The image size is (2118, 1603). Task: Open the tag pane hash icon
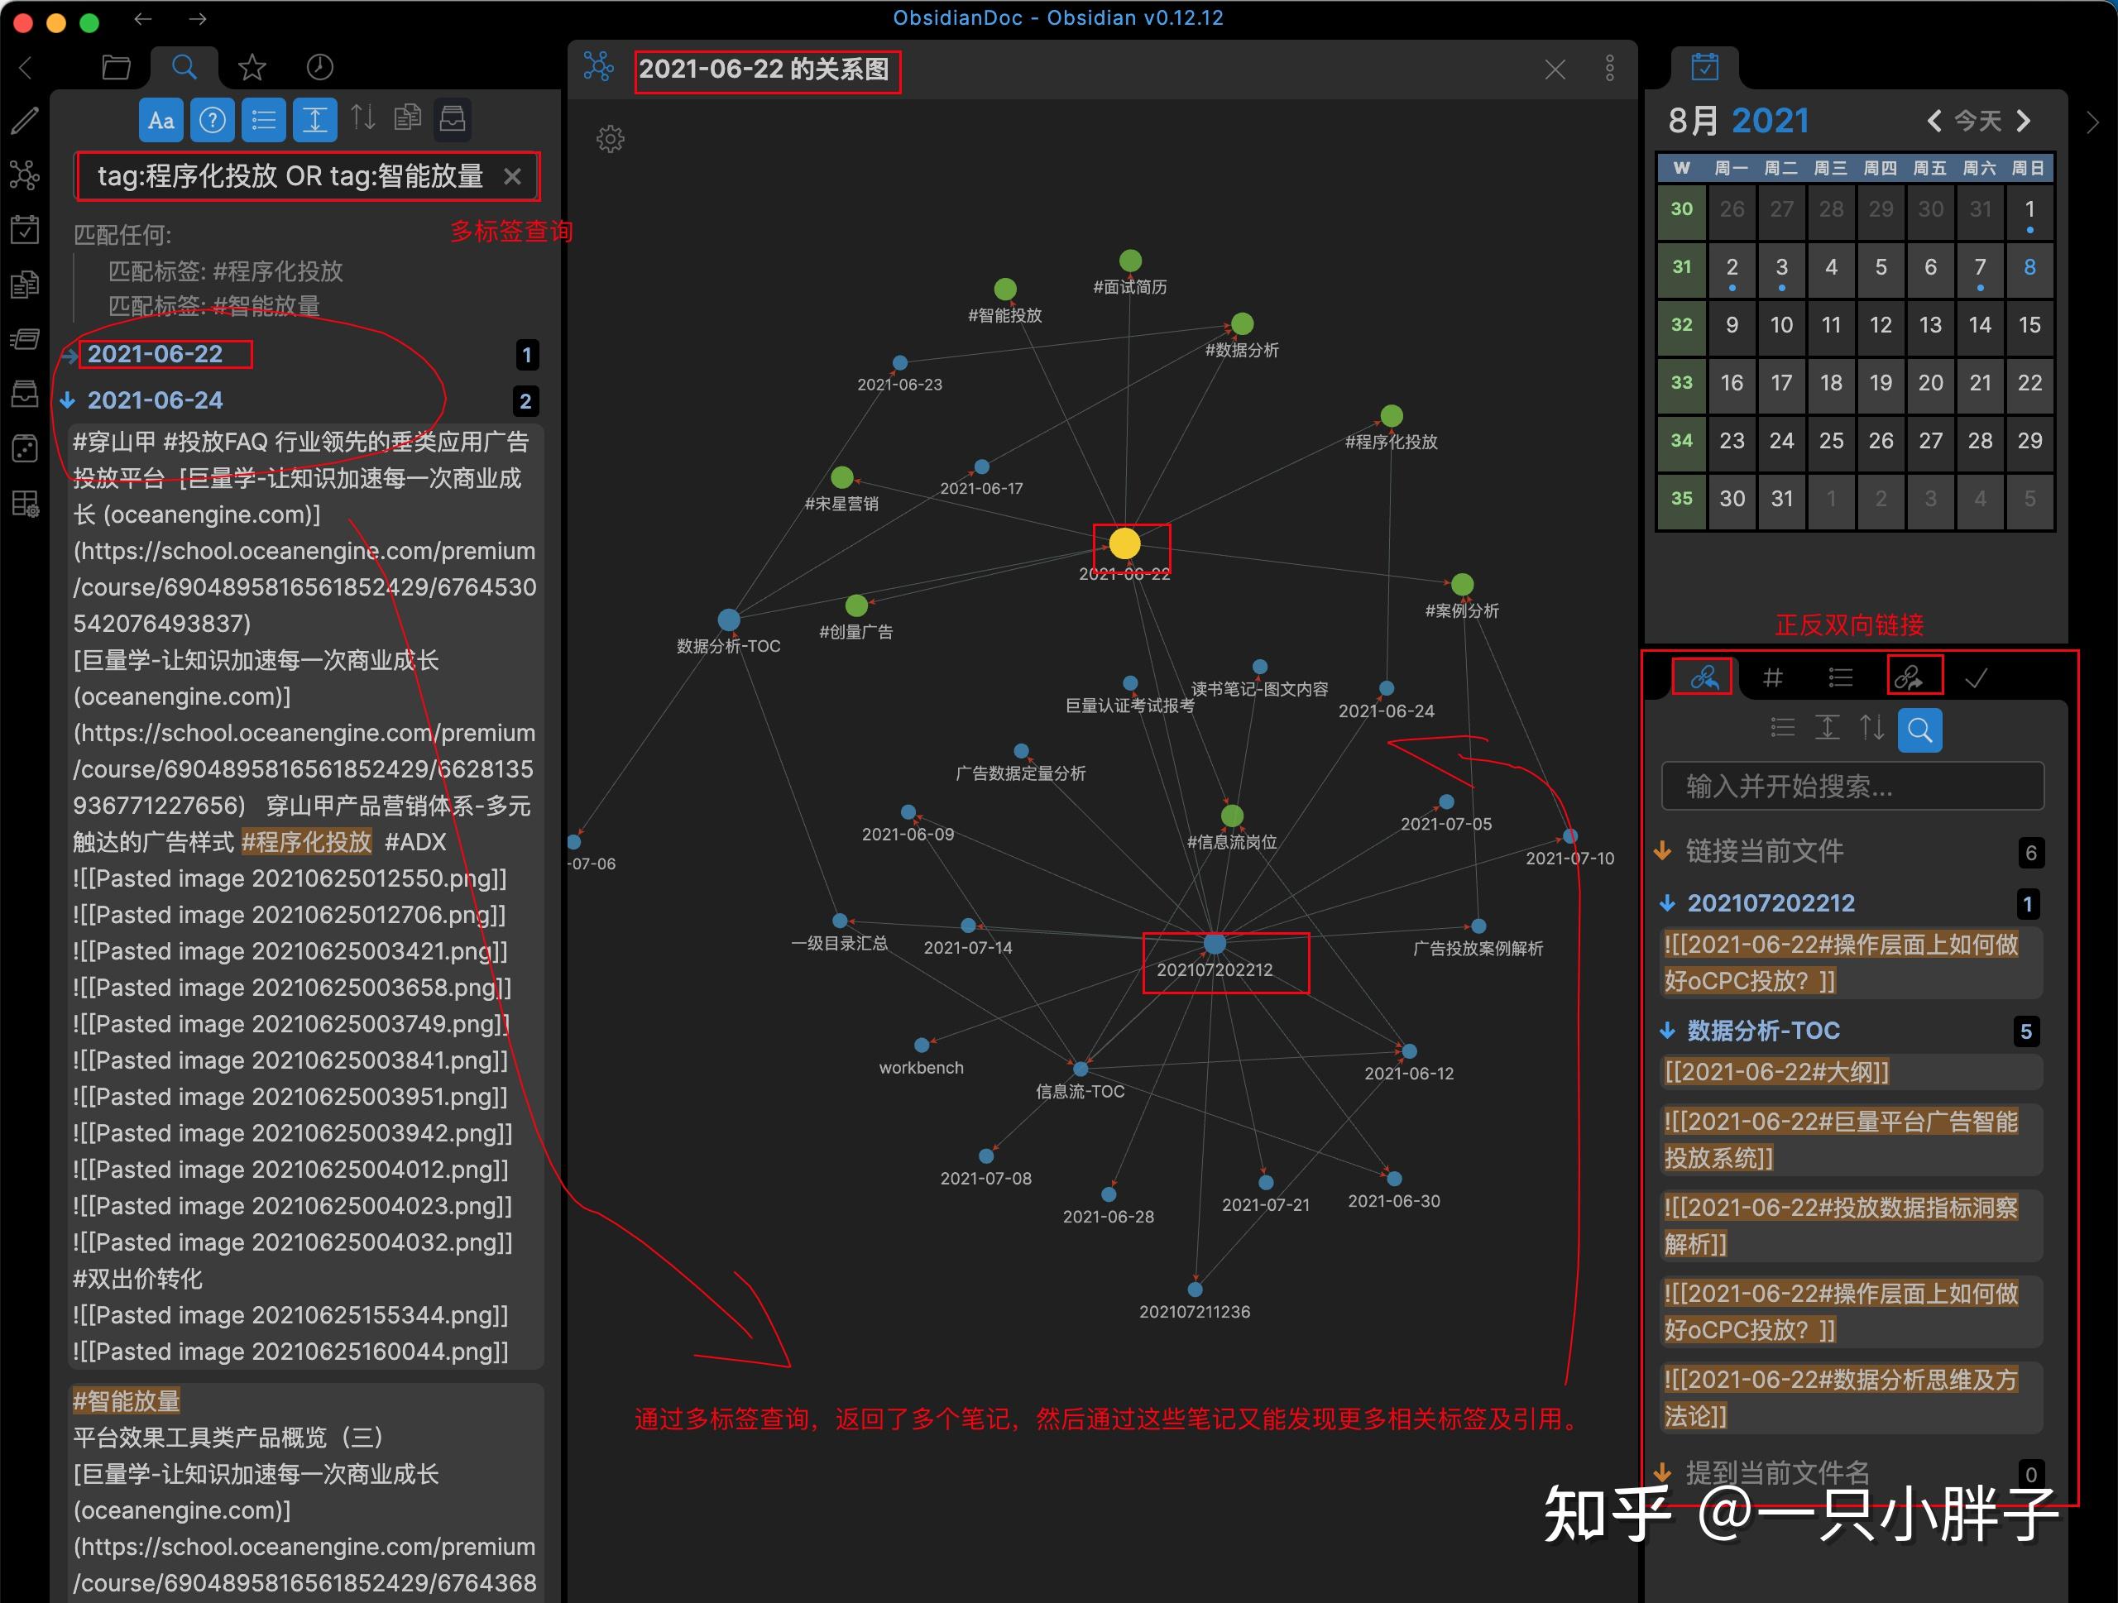click(1772, 677)
